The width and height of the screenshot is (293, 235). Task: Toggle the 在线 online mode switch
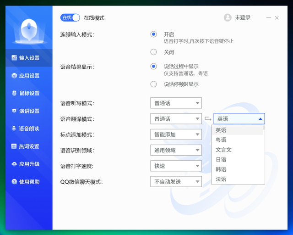point(70,17)
